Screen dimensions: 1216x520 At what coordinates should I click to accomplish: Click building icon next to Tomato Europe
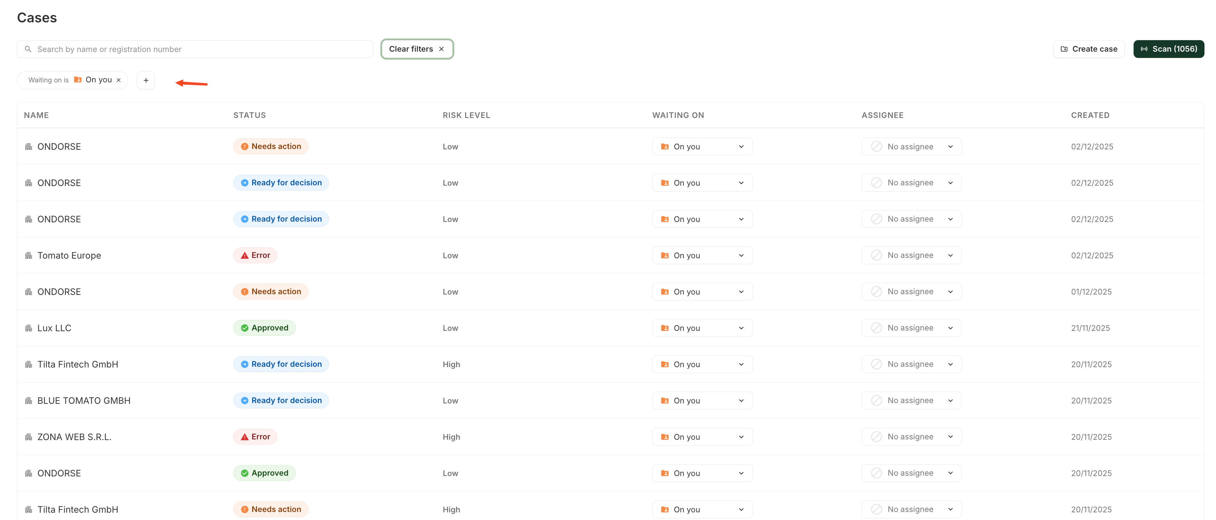click(28, 255)
